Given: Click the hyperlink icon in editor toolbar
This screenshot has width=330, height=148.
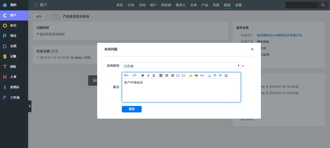Looking at the screenshot, I should (202, 76).
